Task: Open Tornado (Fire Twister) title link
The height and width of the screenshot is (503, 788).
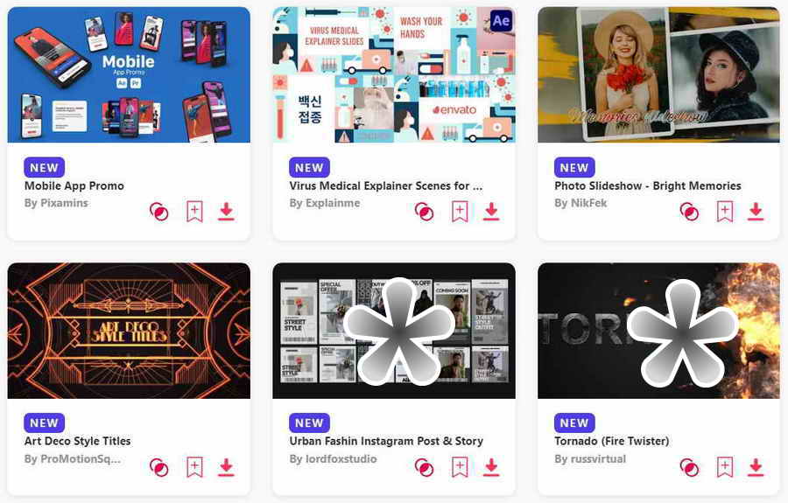Action: tap(612, 441)
